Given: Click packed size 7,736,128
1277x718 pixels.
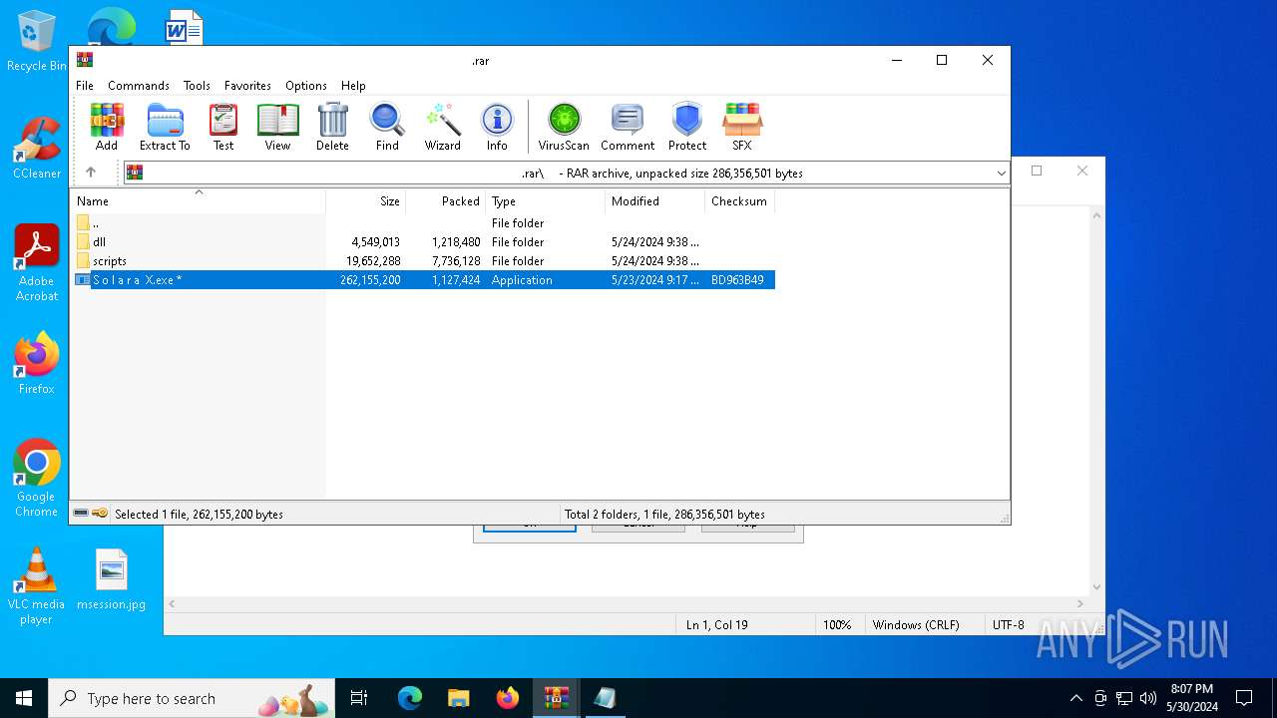Looking at the screenshot, I should click(x=456, y=261).
